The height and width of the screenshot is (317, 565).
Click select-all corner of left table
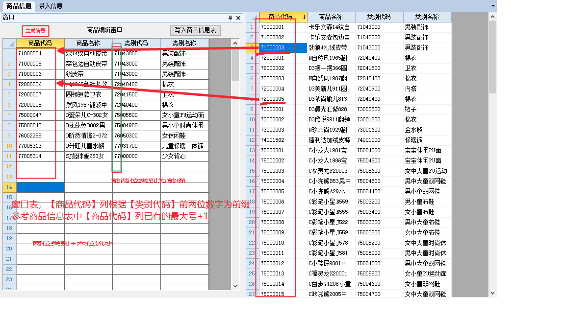[9, 43]
